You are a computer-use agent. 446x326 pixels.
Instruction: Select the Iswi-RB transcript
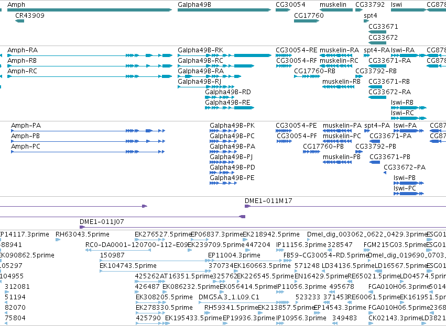409,108
